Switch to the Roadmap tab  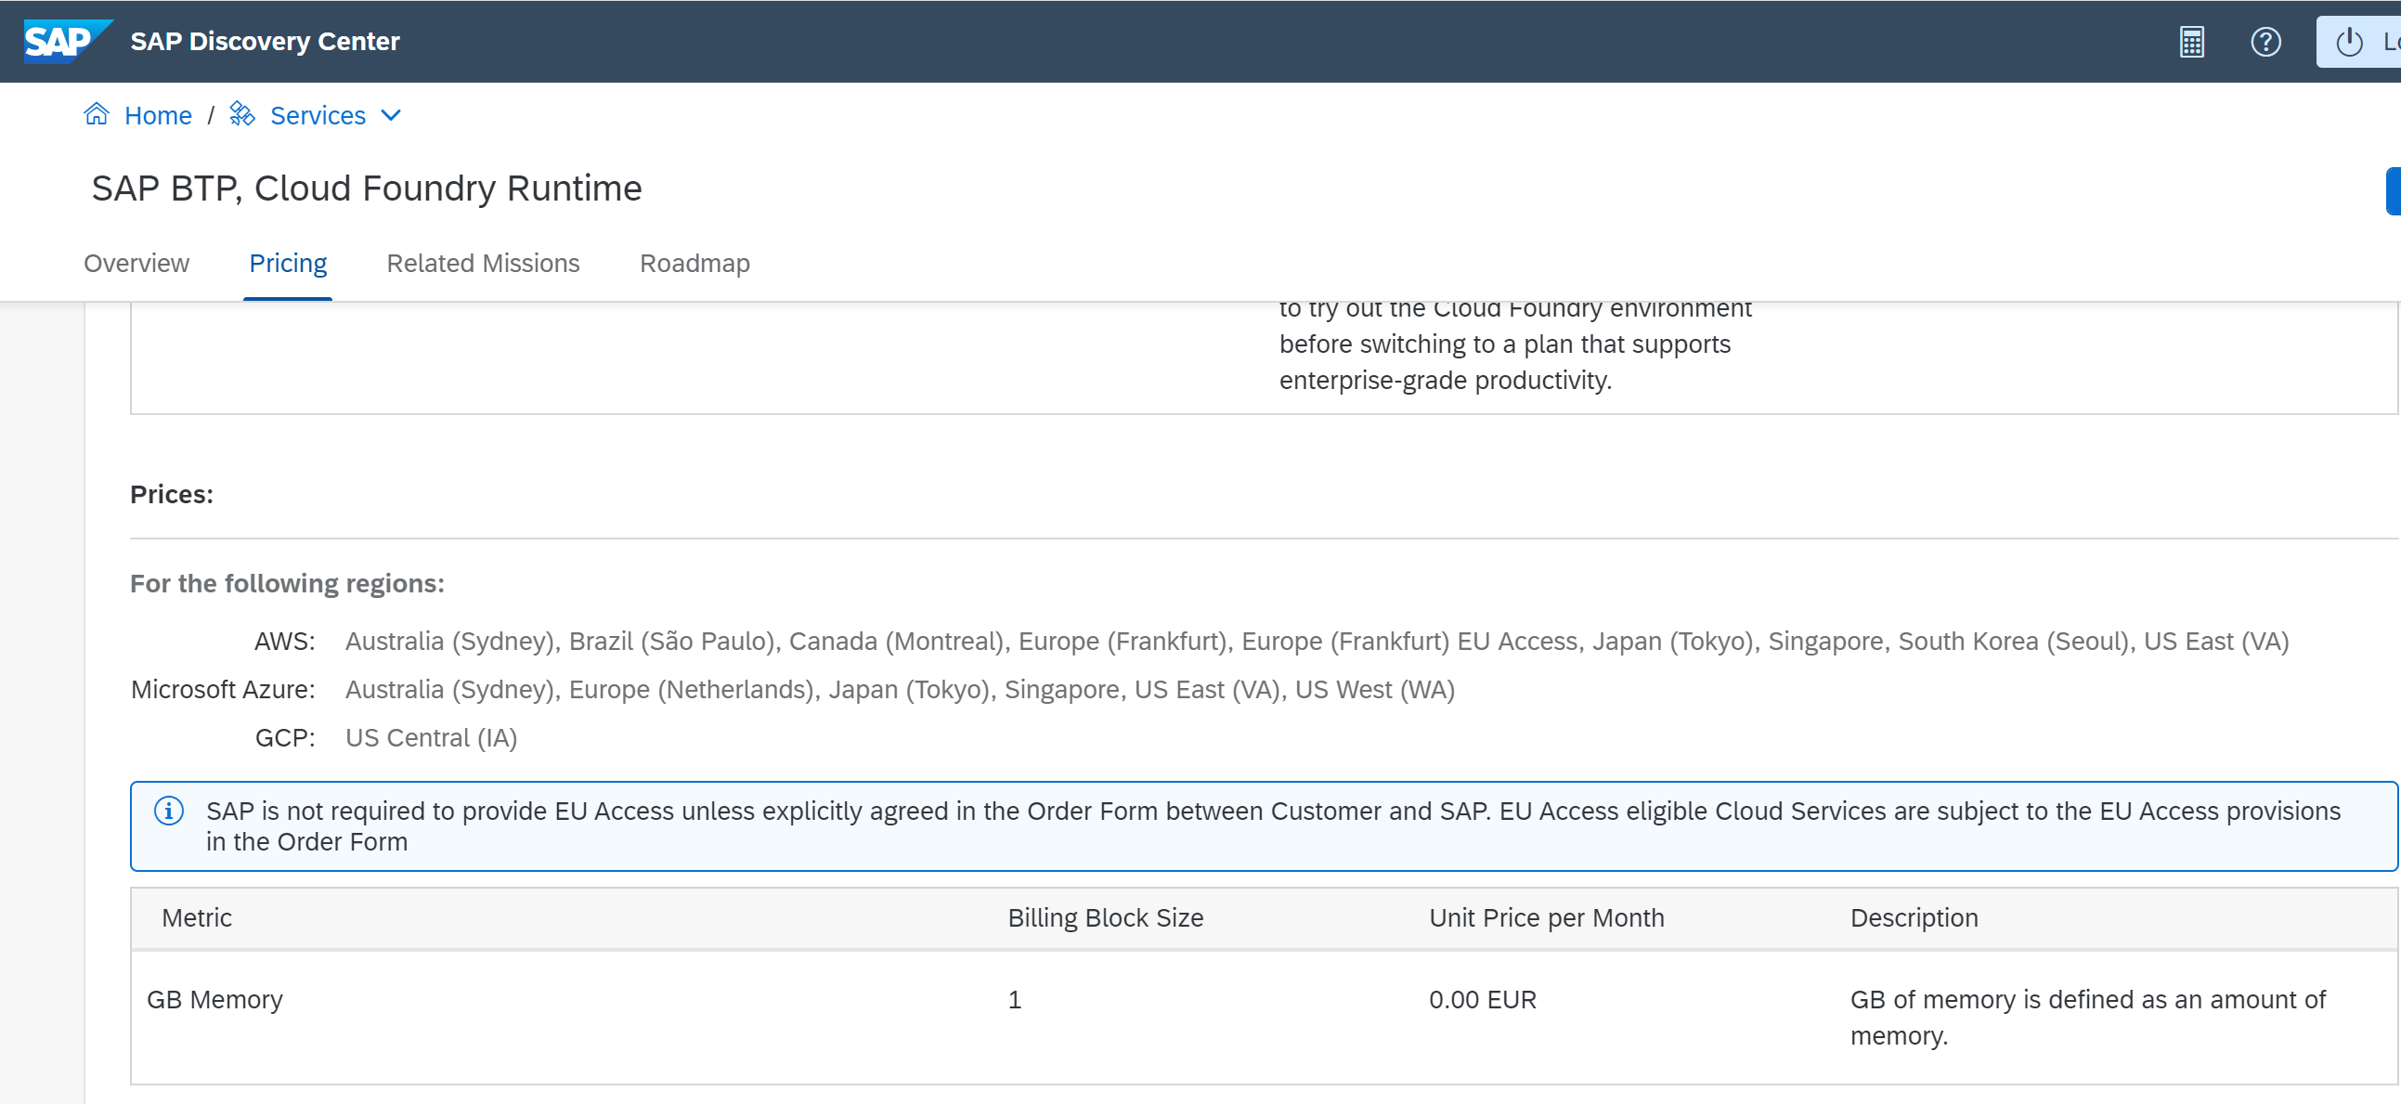tap(694, 263)
